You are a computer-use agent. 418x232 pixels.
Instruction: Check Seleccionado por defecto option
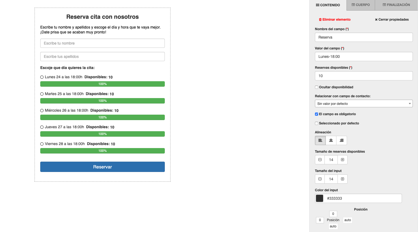coord(317,123)
